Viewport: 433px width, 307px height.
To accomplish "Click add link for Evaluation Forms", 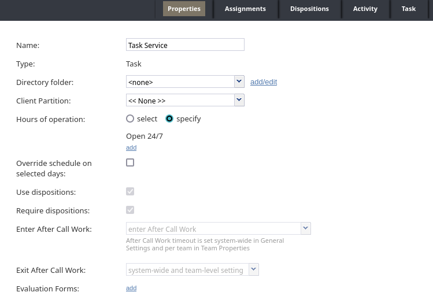I will pos(131,288).
